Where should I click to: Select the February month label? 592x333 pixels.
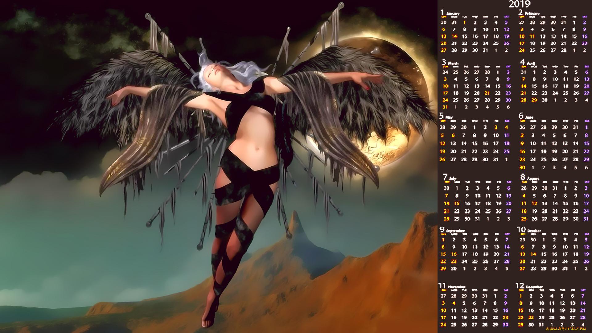pos(532,14)
